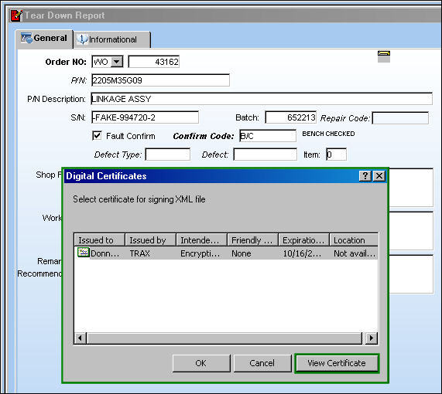Viewport: 442px width, 394px height.
Task: Click the certificate list right scroll arrow
Action: [372, 338]
